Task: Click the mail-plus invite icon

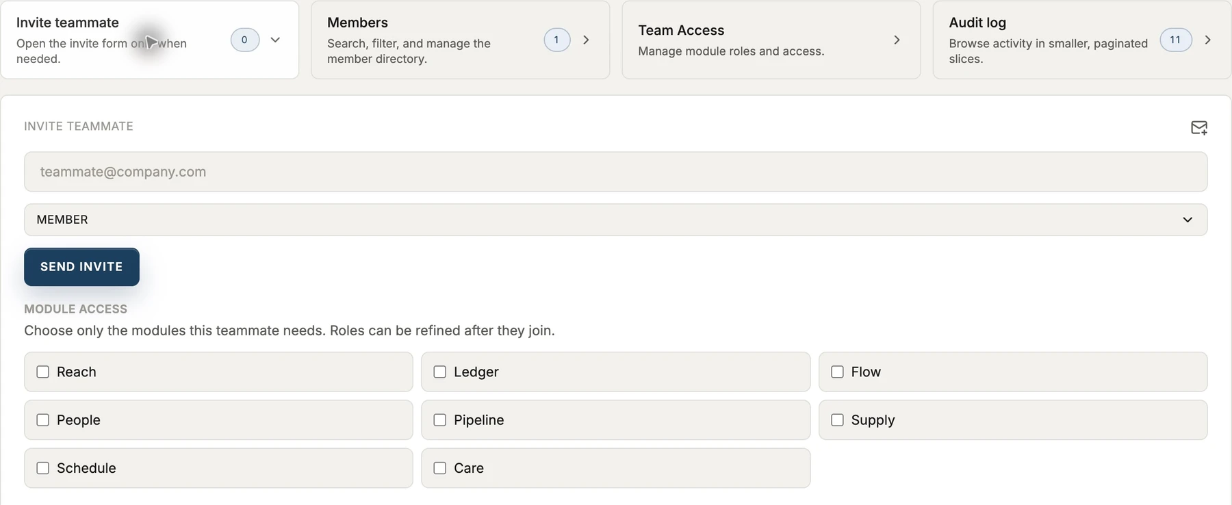Action: [1198, 127]
